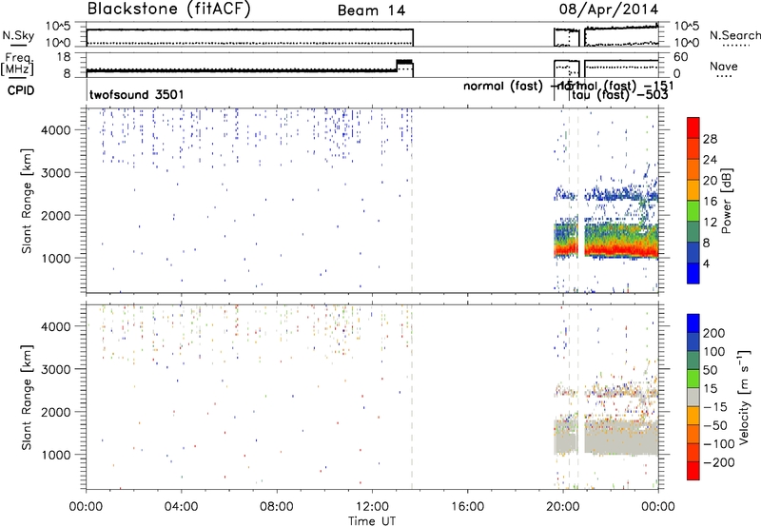
Task: Select the "twofsound 3501" CPID entry
Action: tap(136, 94)
